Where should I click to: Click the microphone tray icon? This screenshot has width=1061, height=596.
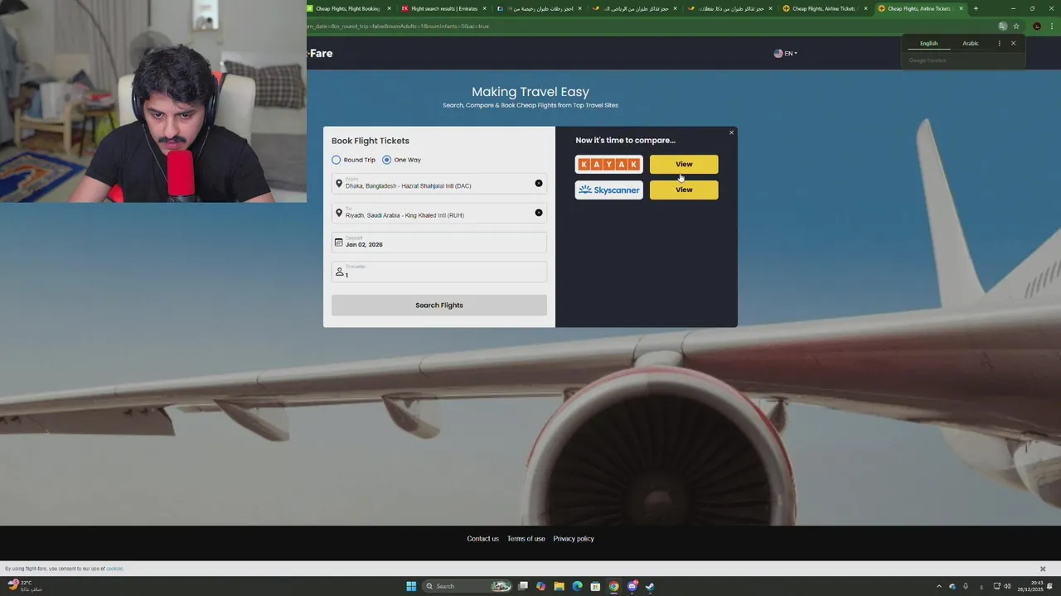966,586
